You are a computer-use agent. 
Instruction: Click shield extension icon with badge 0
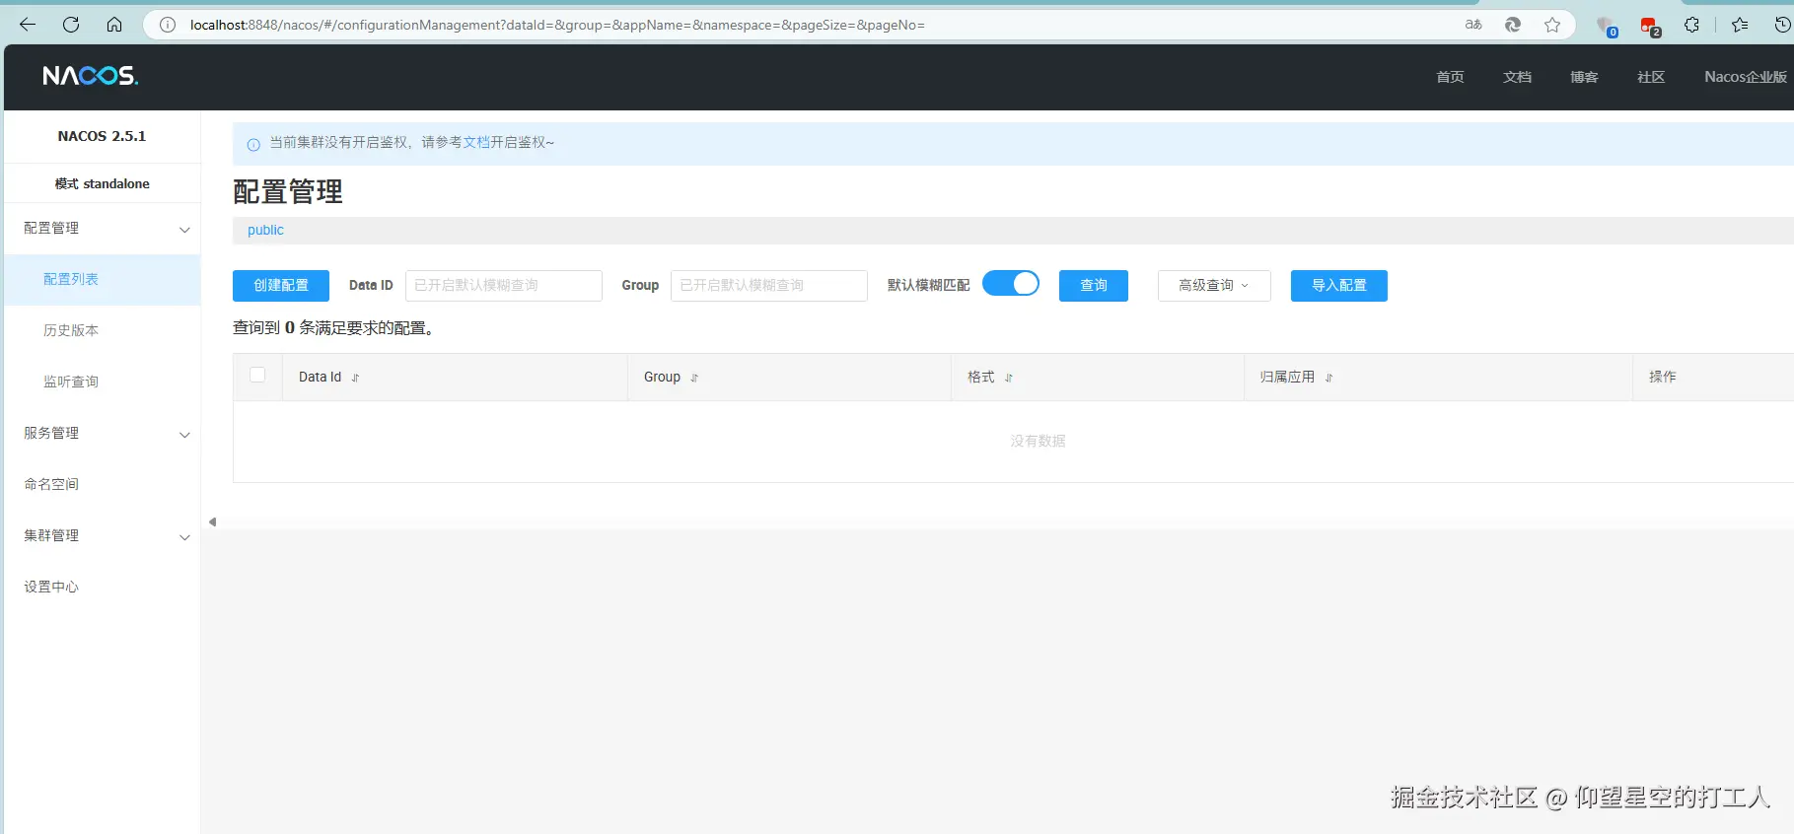pos(1607,27)
